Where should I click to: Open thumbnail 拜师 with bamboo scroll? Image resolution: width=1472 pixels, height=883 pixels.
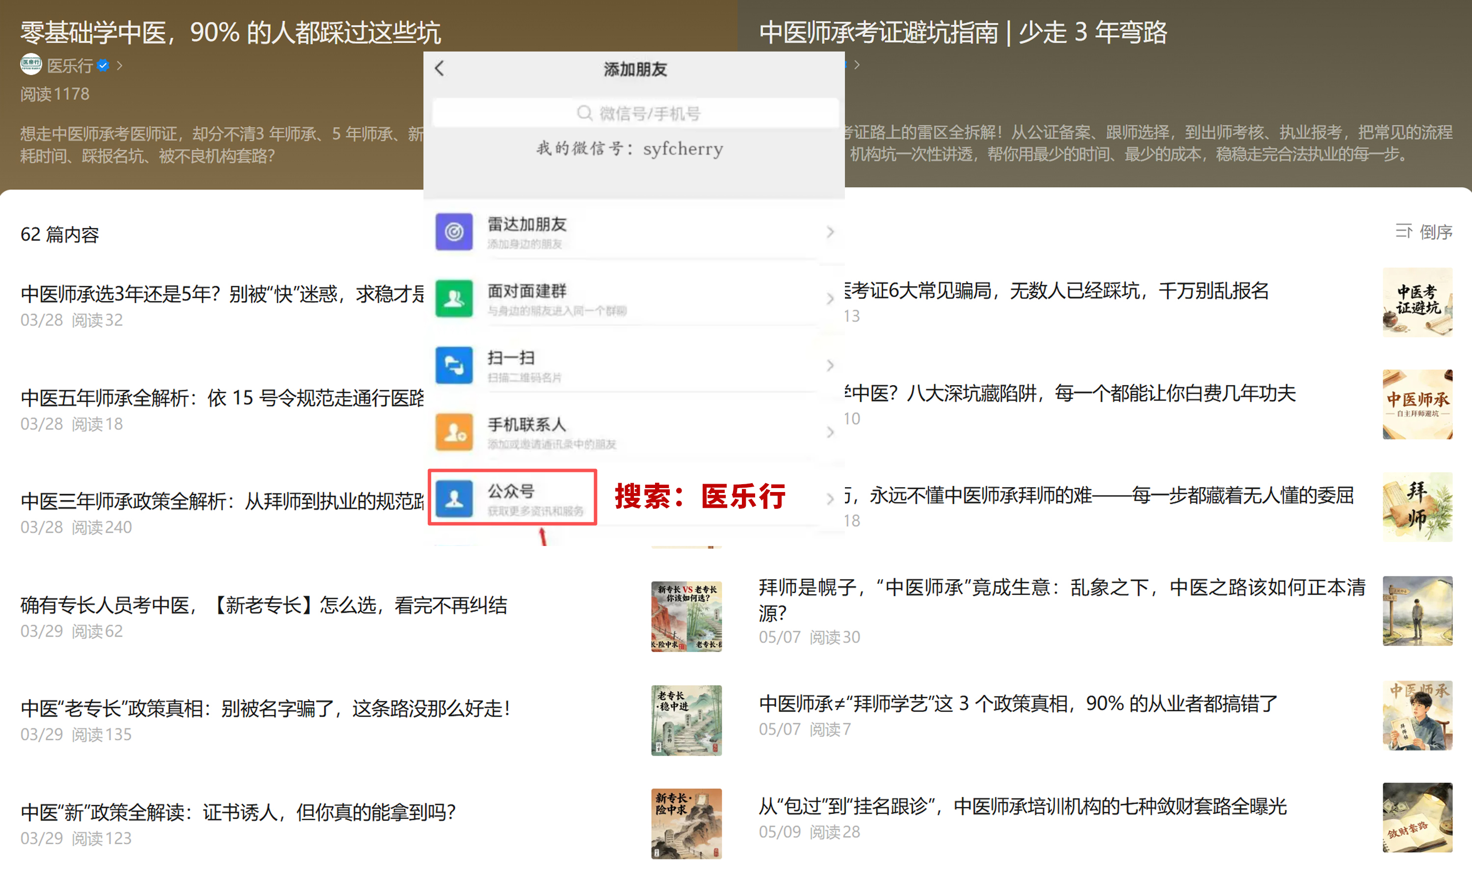(1417, 507)
